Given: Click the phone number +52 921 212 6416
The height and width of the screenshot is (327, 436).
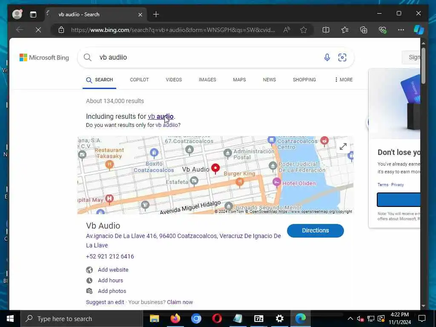Looking at the screenshot, I should 110,256.
